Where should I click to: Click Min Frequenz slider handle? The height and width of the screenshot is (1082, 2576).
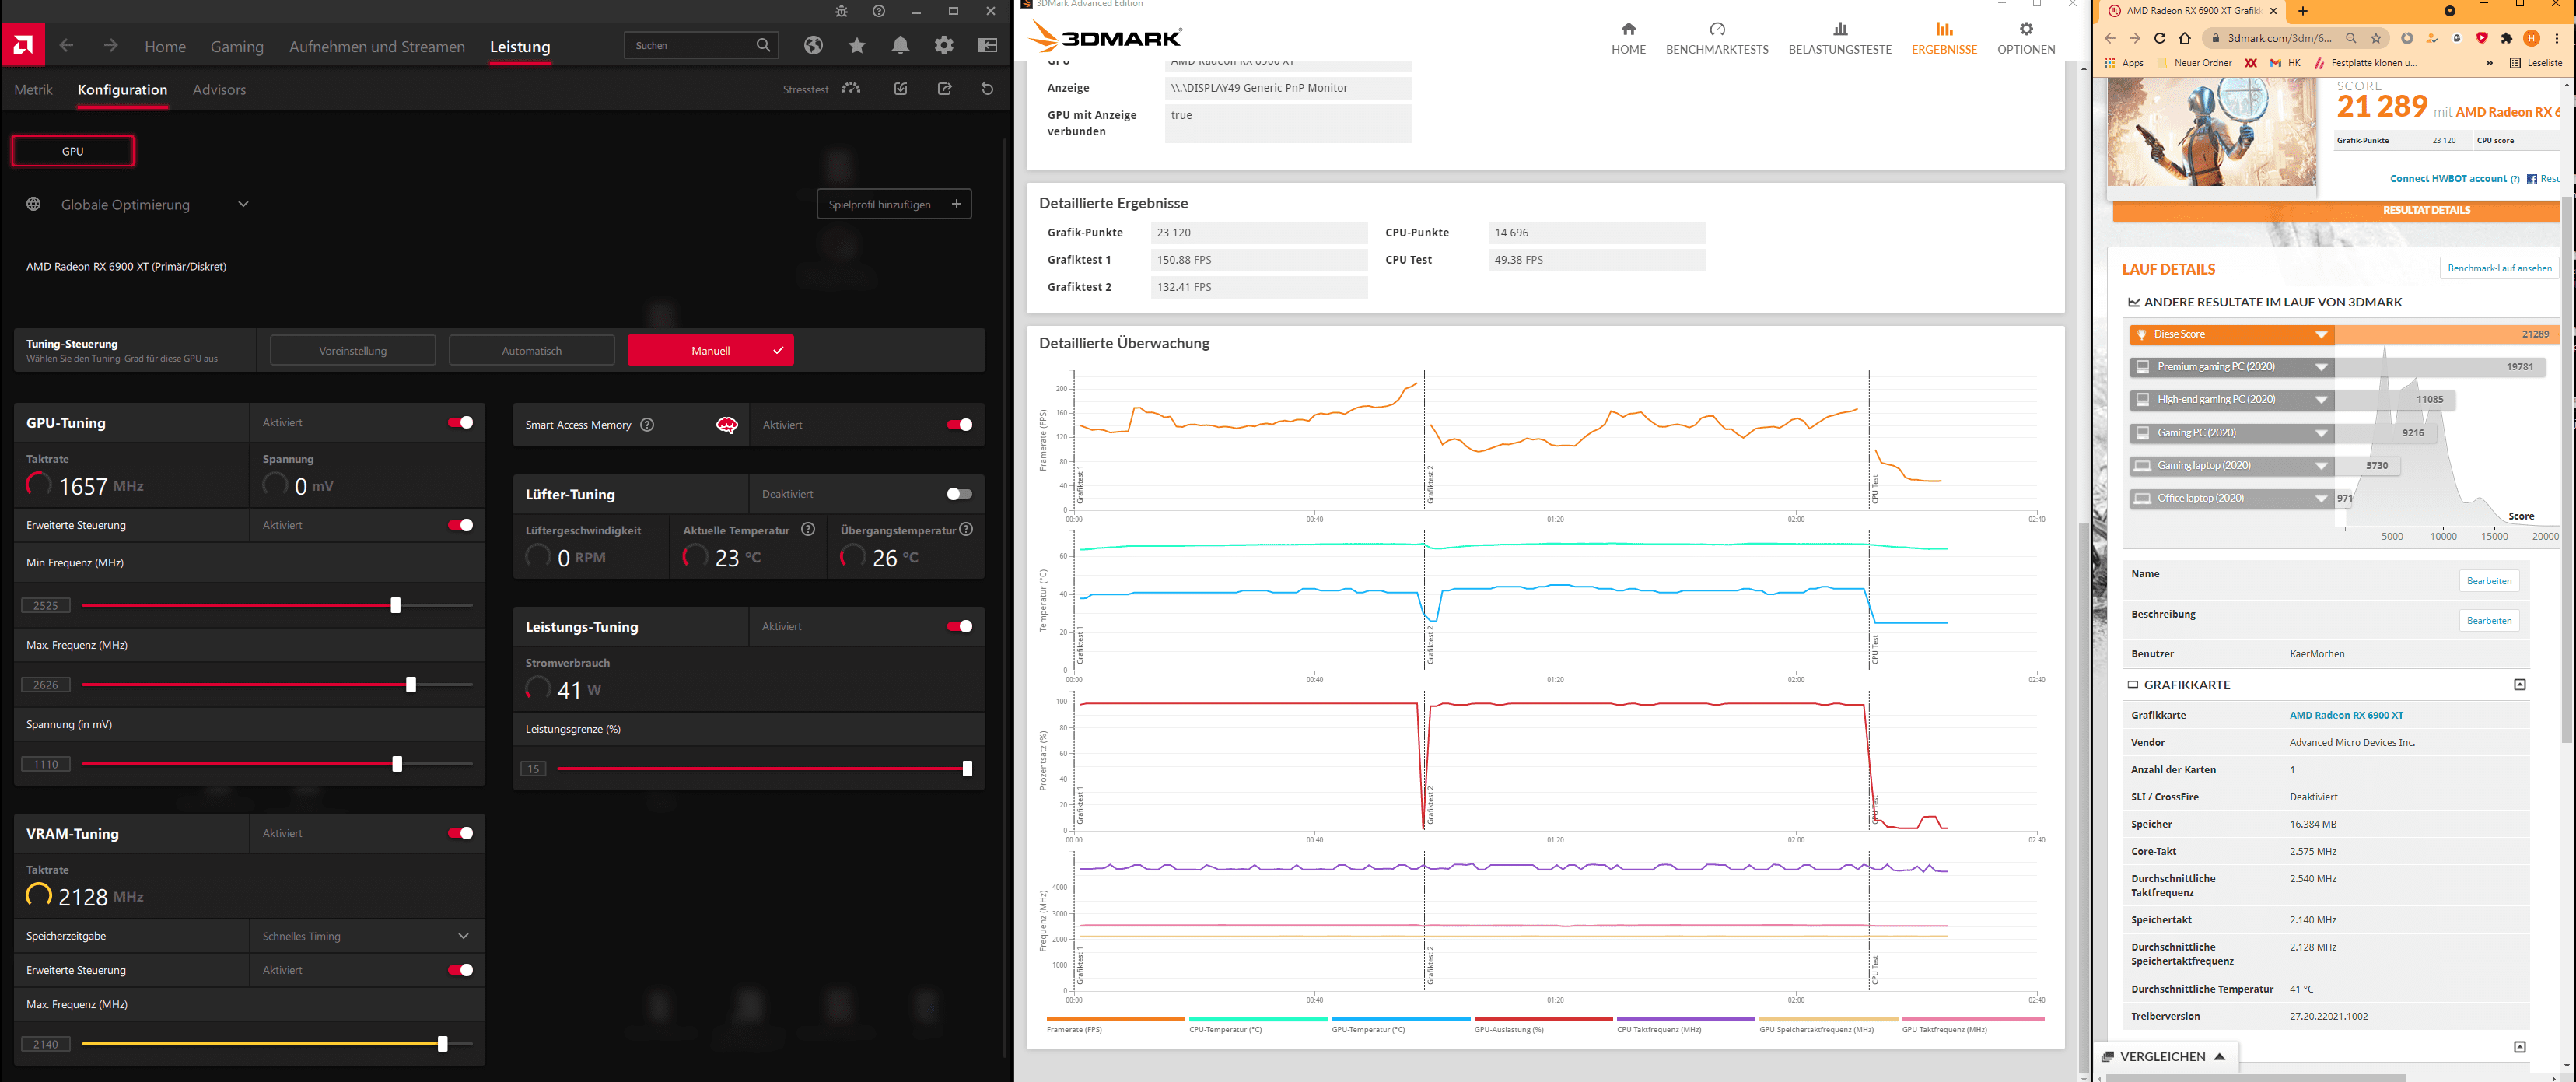[395, 605]
